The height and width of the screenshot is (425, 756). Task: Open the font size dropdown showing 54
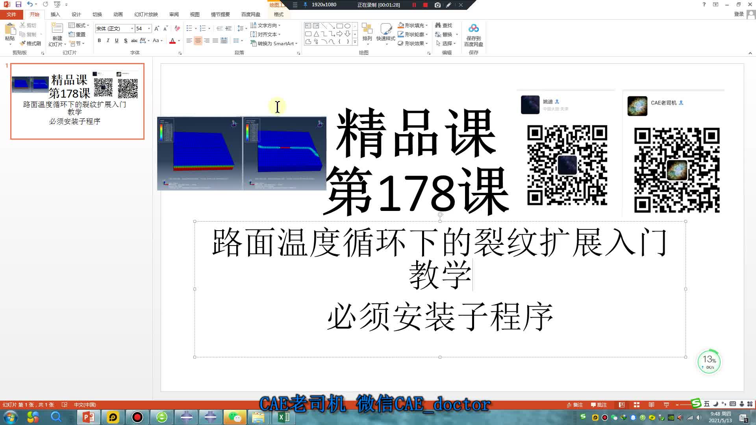(149, 28)
